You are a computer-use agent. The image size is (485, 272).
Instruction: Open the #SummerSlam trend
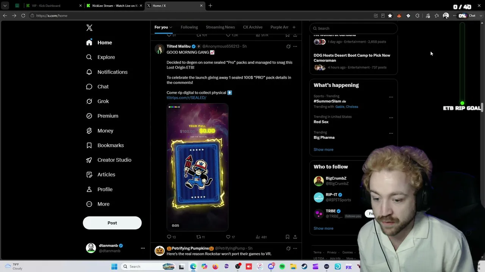click(x=330, y=101)
